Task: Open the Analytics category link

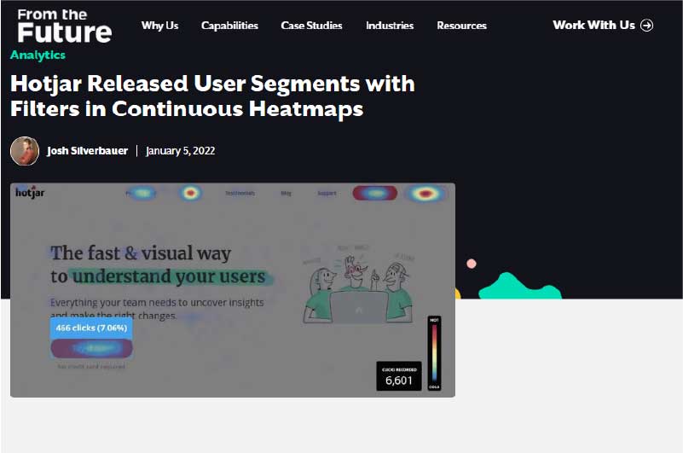Action: pyautogui.click(x=38, y=55)
